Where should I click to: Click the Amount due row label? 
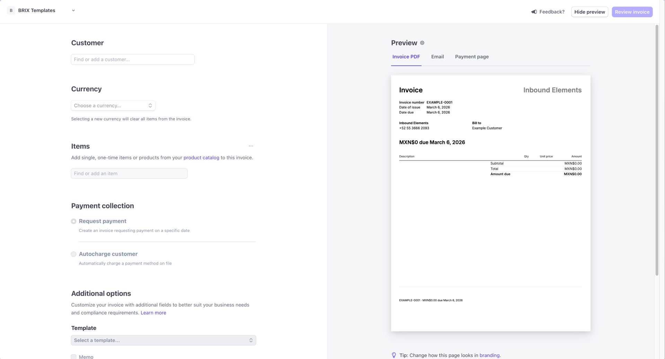point(500,174)
